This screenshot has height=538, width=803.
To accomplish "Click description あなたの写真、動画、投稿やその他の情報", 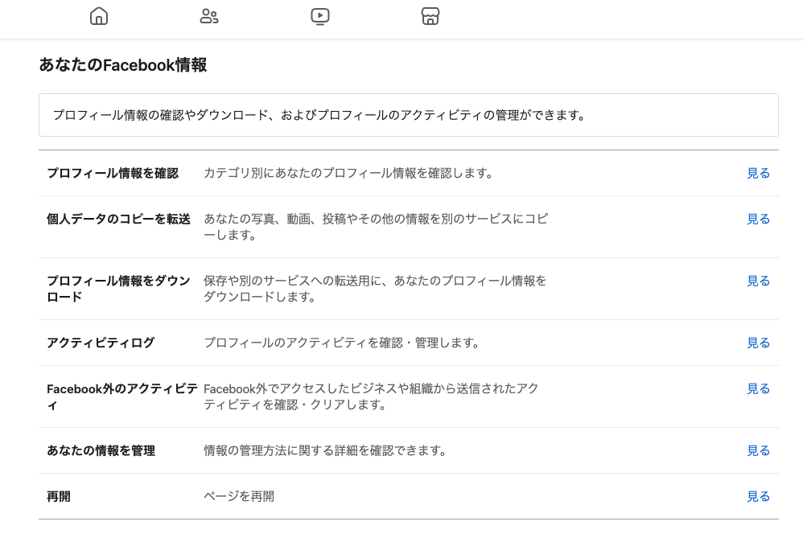I will point(376,228).
